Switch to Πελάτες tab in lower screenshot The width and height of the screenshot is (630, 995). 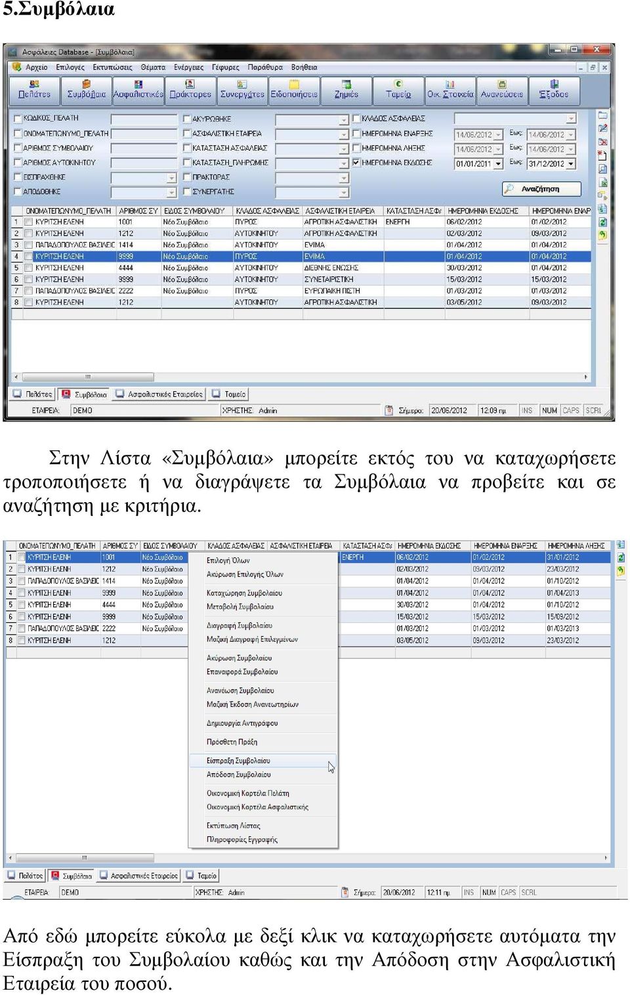(x=26, y=876)
